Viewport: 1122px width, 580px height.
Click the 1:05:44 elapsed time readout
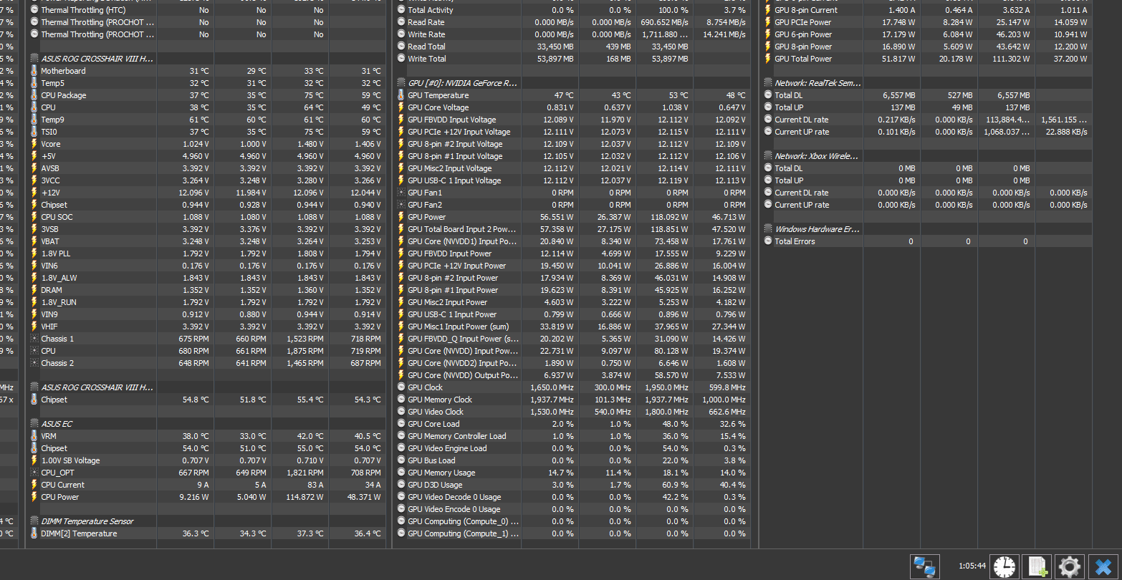[972, 566]
